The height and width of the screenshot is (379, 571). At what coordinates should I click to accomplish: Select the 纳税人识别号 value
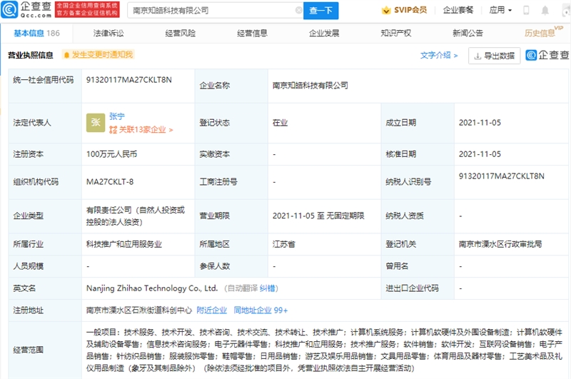click(502, 176)
